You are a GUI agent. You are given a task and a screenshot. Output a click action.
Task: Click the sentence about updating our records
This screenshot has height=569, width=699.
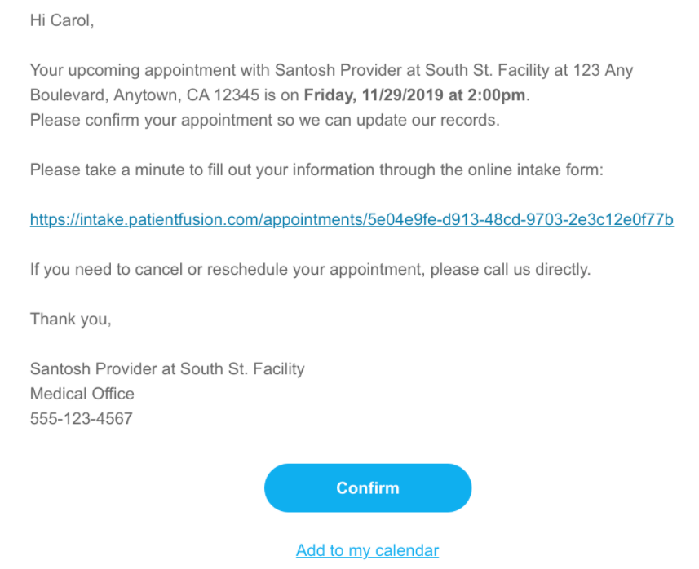[x=263, y=121]
